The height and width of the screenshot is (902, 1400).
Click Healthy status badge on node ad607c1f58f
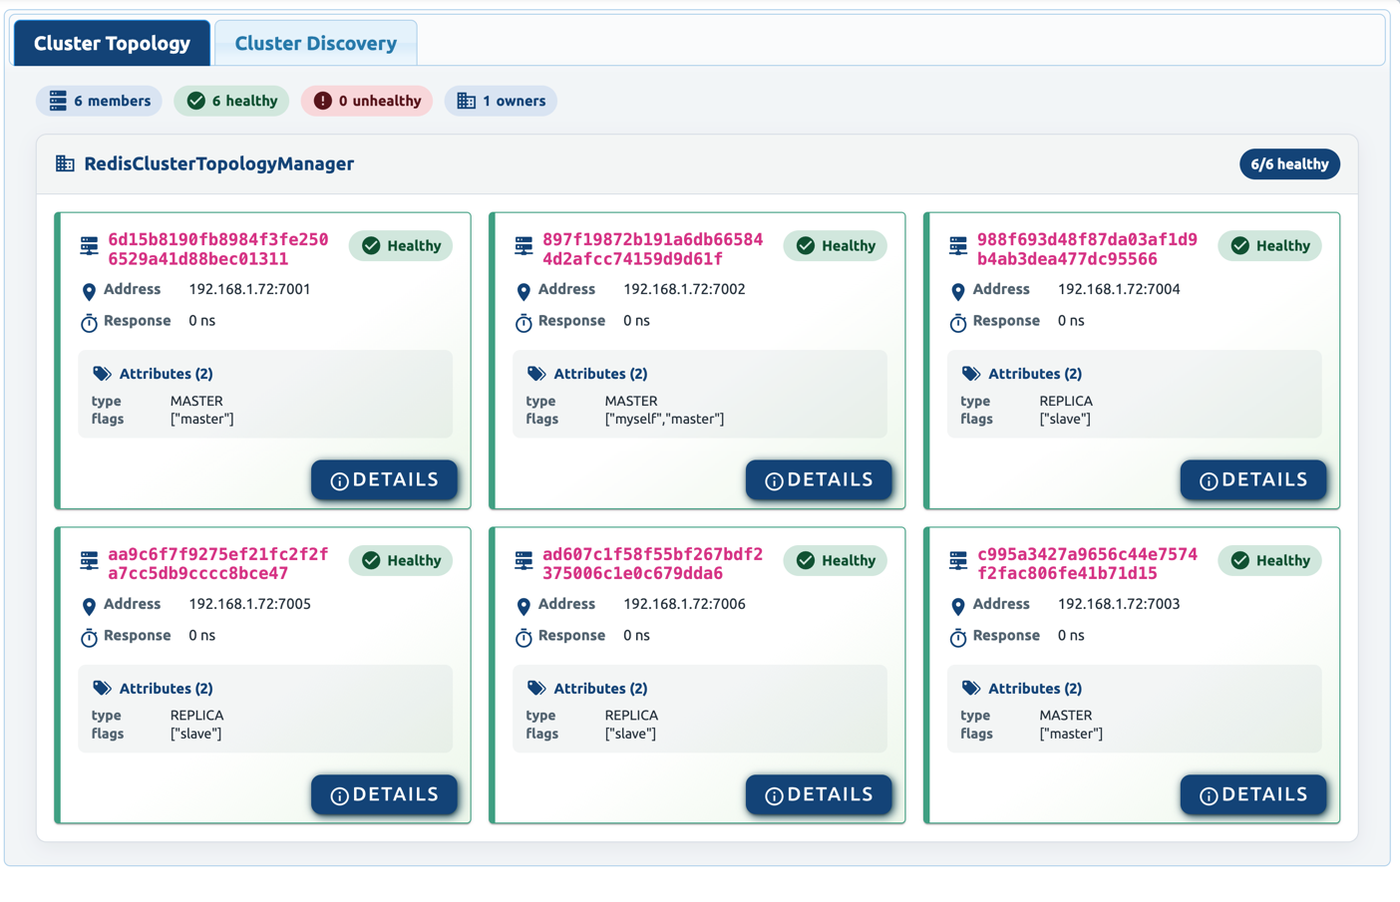836,561
